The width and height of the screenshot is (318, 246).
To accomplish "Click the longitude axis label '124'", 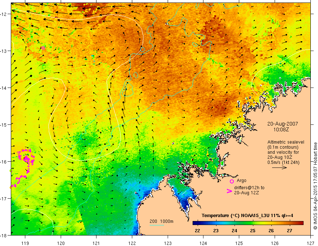I will pos(203,243).
